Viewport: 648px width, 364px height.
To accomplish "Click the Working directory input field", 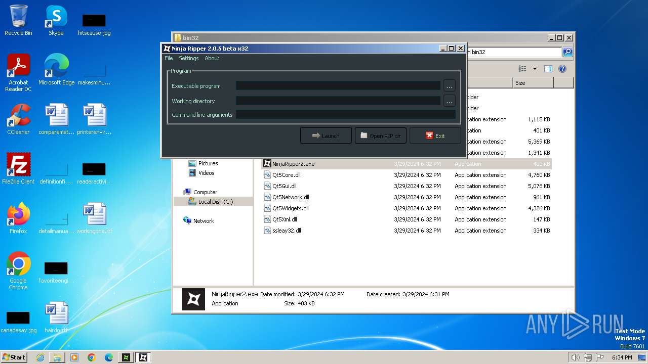I will [x=338, y=101].
